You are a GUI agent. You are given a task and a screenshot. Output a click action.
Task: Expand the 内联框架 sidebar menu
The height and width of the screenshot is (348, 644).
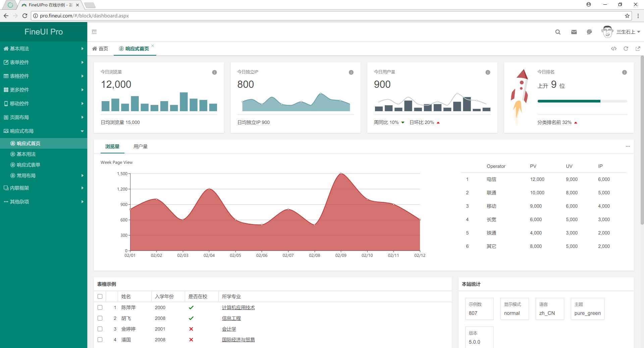44,188
